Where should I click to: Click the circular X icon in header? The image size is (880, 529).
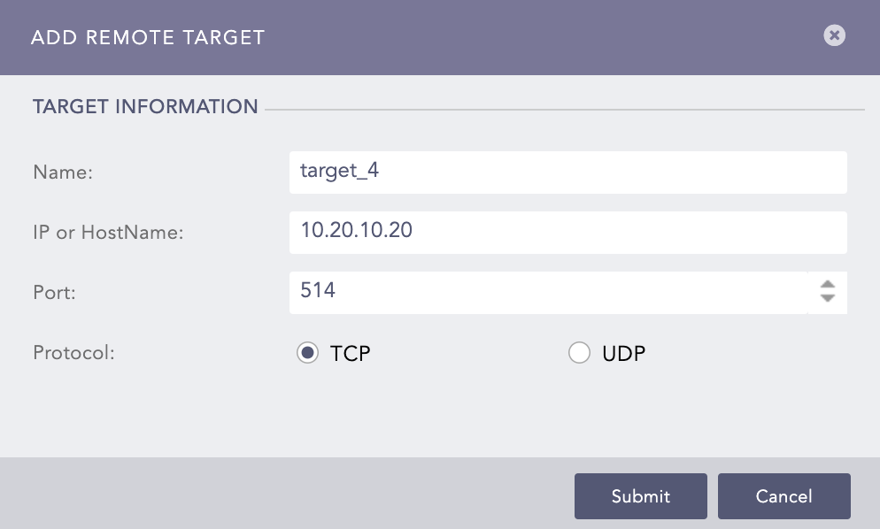pyautogui.click(x=833, y=35)
